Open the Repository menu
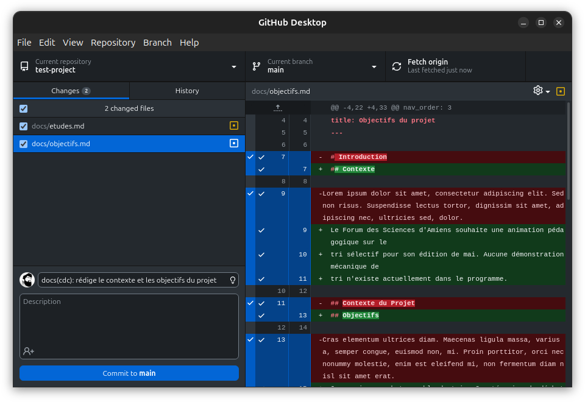 (113, 43)
